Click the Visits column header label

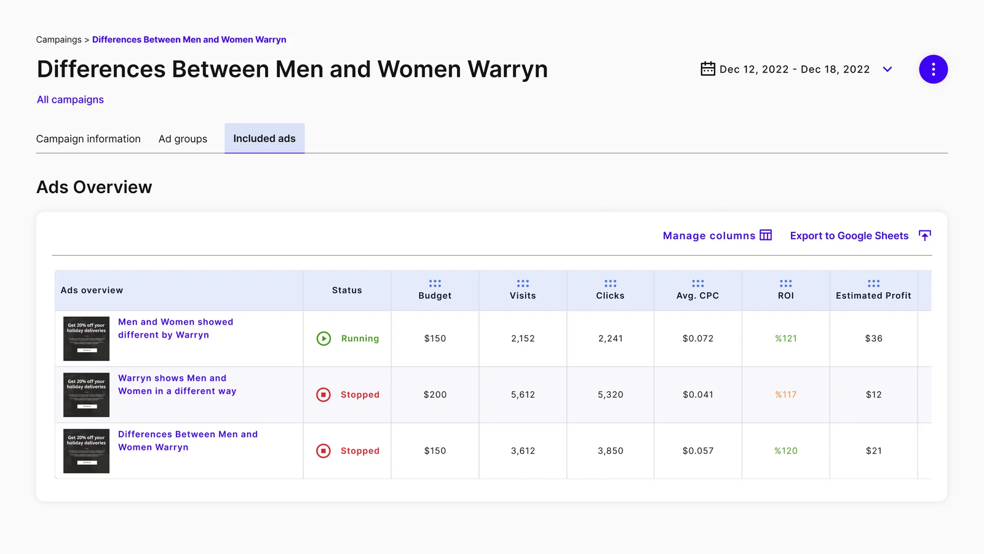tap(523, 296)
